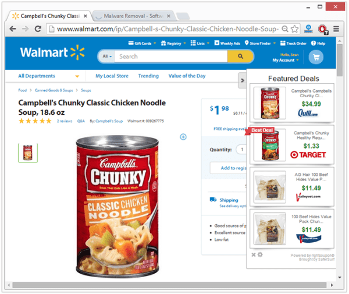This screenshot has height=294, width=349.
Task: Collapse the Featured Deals side panel arrow
Action: click(243, 80)
